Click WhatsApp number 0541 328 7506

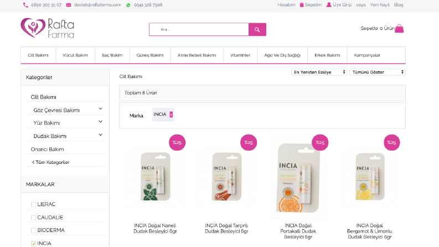point(148,5)
